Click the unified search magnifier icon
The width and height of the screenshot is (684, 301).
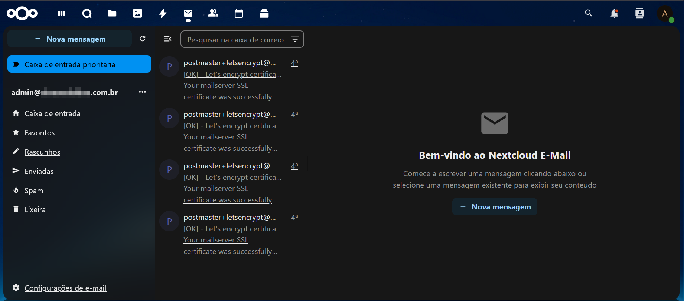coord(589,13)
